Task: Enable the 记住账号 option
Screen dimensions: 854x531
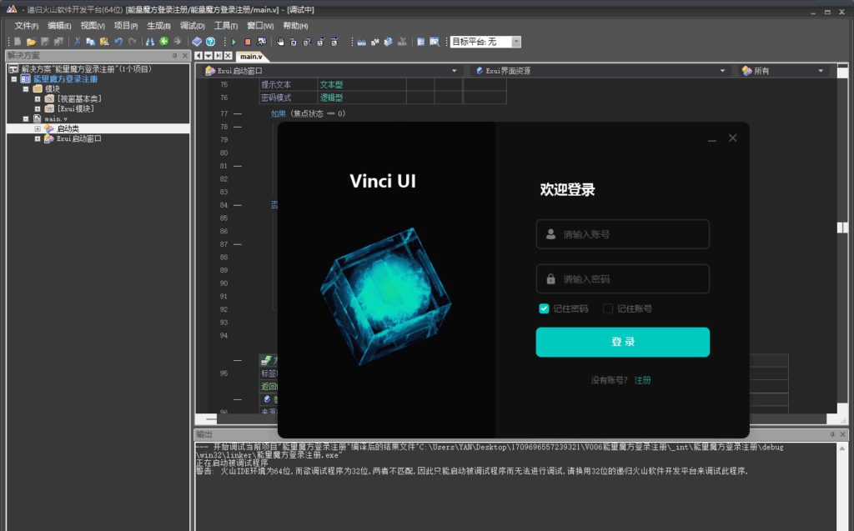Action: click(607, 308)
